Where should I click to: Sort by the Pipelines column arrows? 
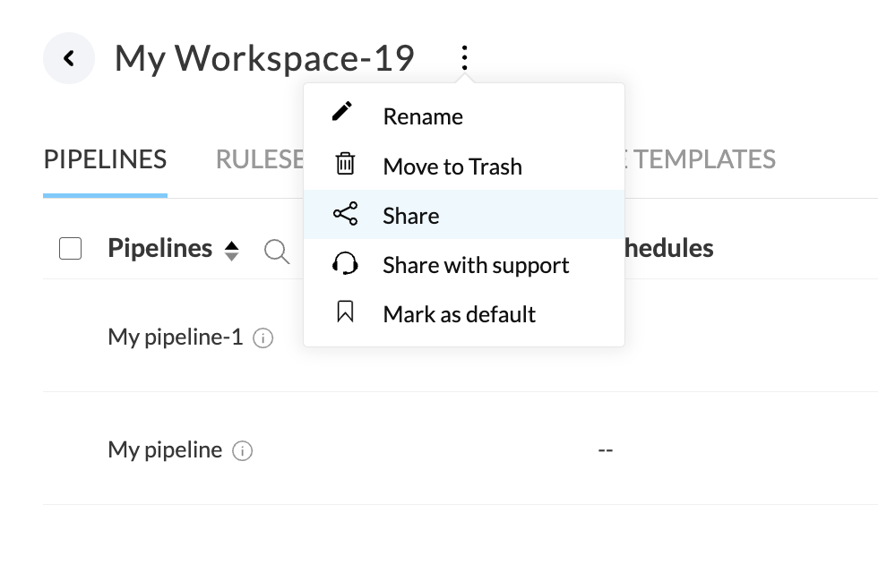232,251
